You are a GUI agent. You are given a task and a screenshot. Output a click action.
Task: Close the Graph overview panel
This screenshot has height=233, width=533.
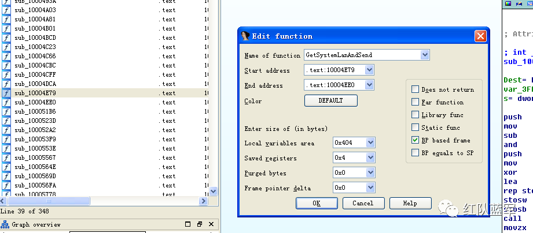(211, 224)
